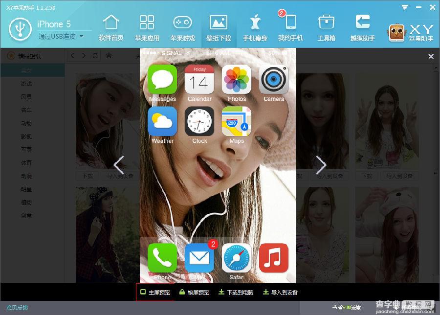Viewport: 440px width, 315px height.
Task: Select 明星 wallpaper category
Action: pyautogui.click(x=26, y=189)
